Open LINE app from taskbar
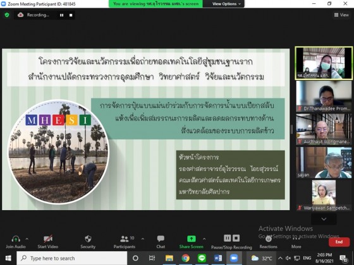 point(202,258)
